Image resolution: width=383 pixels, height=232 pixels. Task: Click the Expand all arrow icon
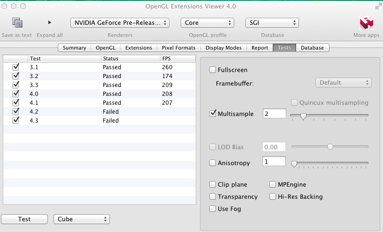(50, 22)
